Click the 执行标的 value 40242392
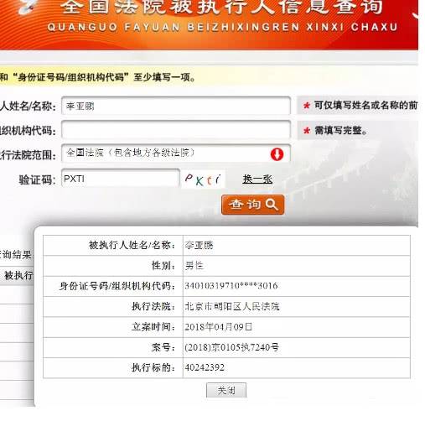 [205, 367]
